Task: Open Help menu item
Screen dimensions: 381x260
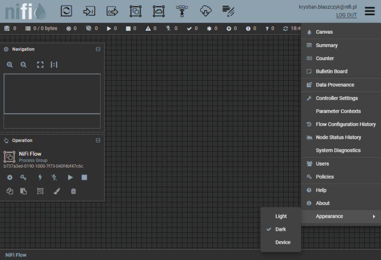Action: tap(341, 190)
